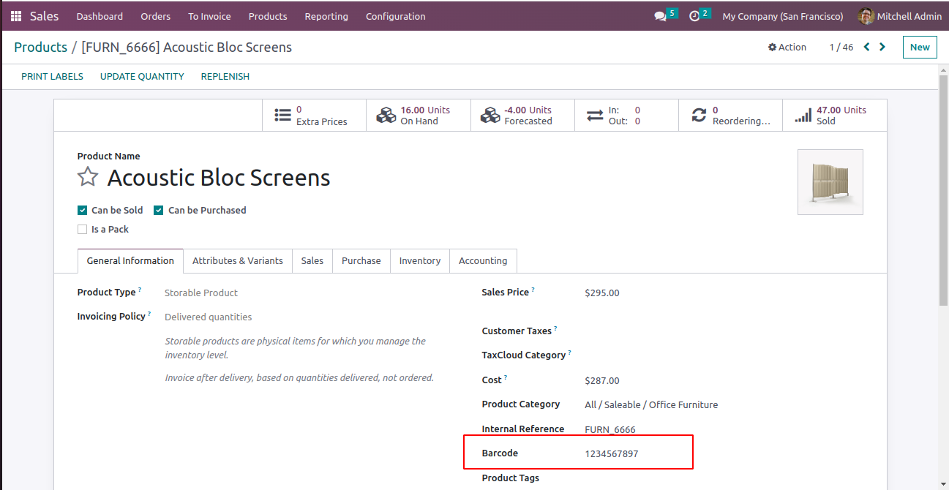Mark product as favorite with star

point(88,177)
